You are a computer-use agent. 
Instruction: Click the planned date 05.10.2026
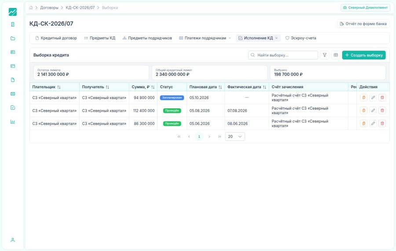tap(199, 98)
